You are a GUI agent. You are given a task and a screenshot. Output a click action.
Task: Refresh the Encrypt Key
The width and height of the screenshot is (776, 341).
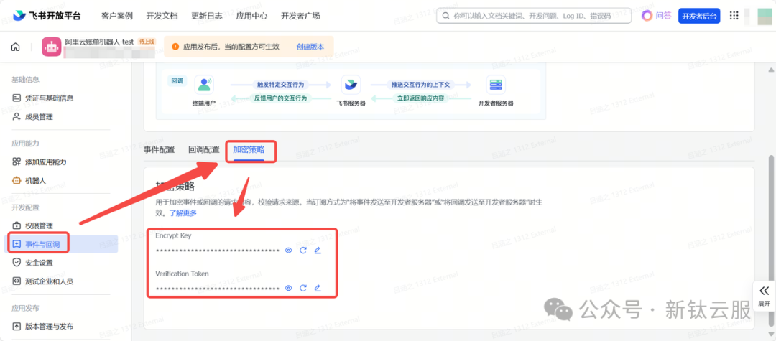tap(303, 251)
